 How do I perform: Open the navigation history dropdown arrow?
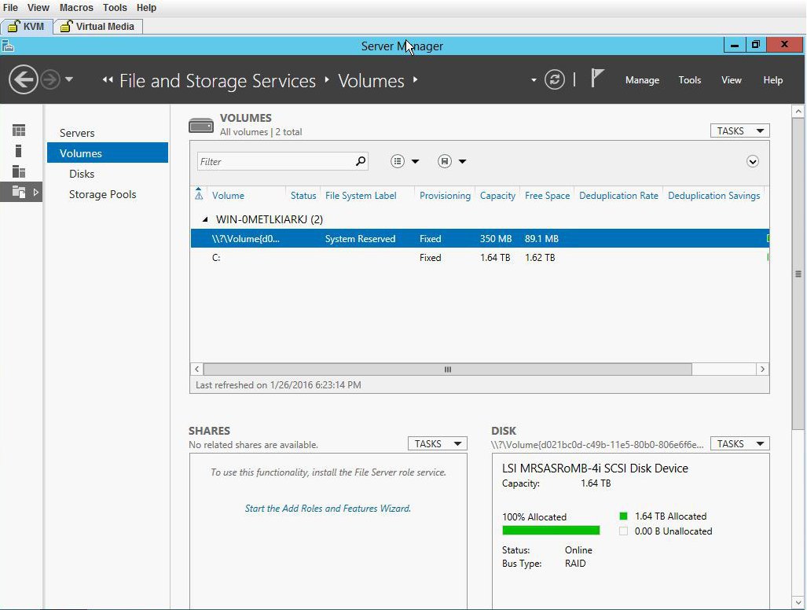click(69, 80)
